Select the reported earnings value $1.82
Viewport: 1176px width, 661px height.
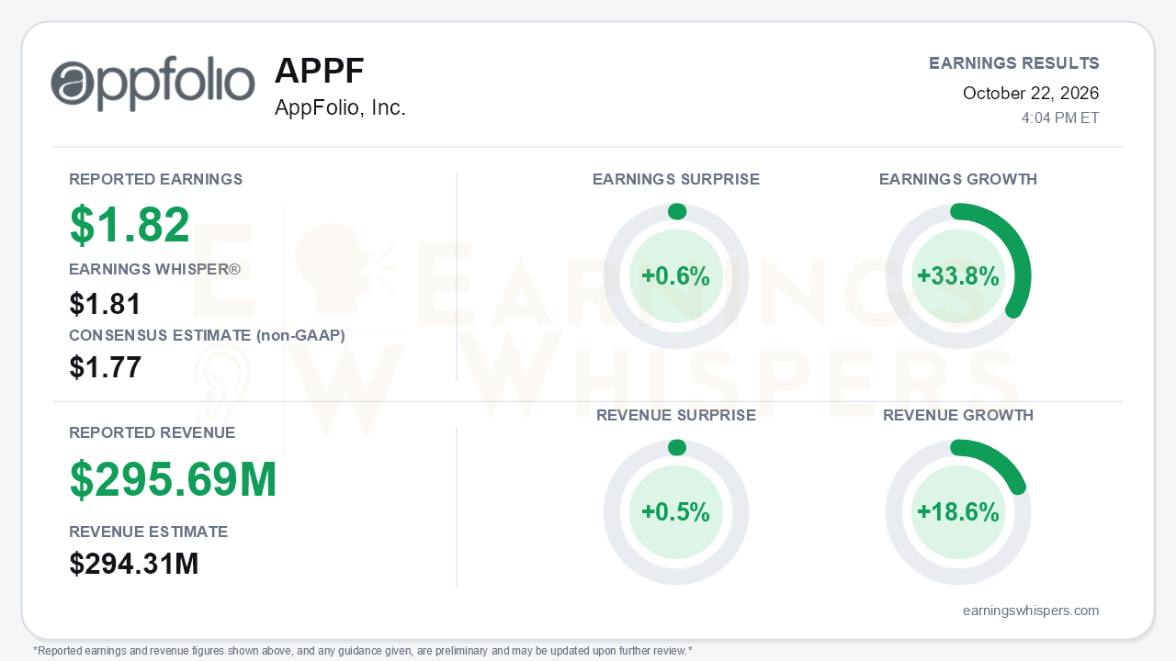pos(130,225)
